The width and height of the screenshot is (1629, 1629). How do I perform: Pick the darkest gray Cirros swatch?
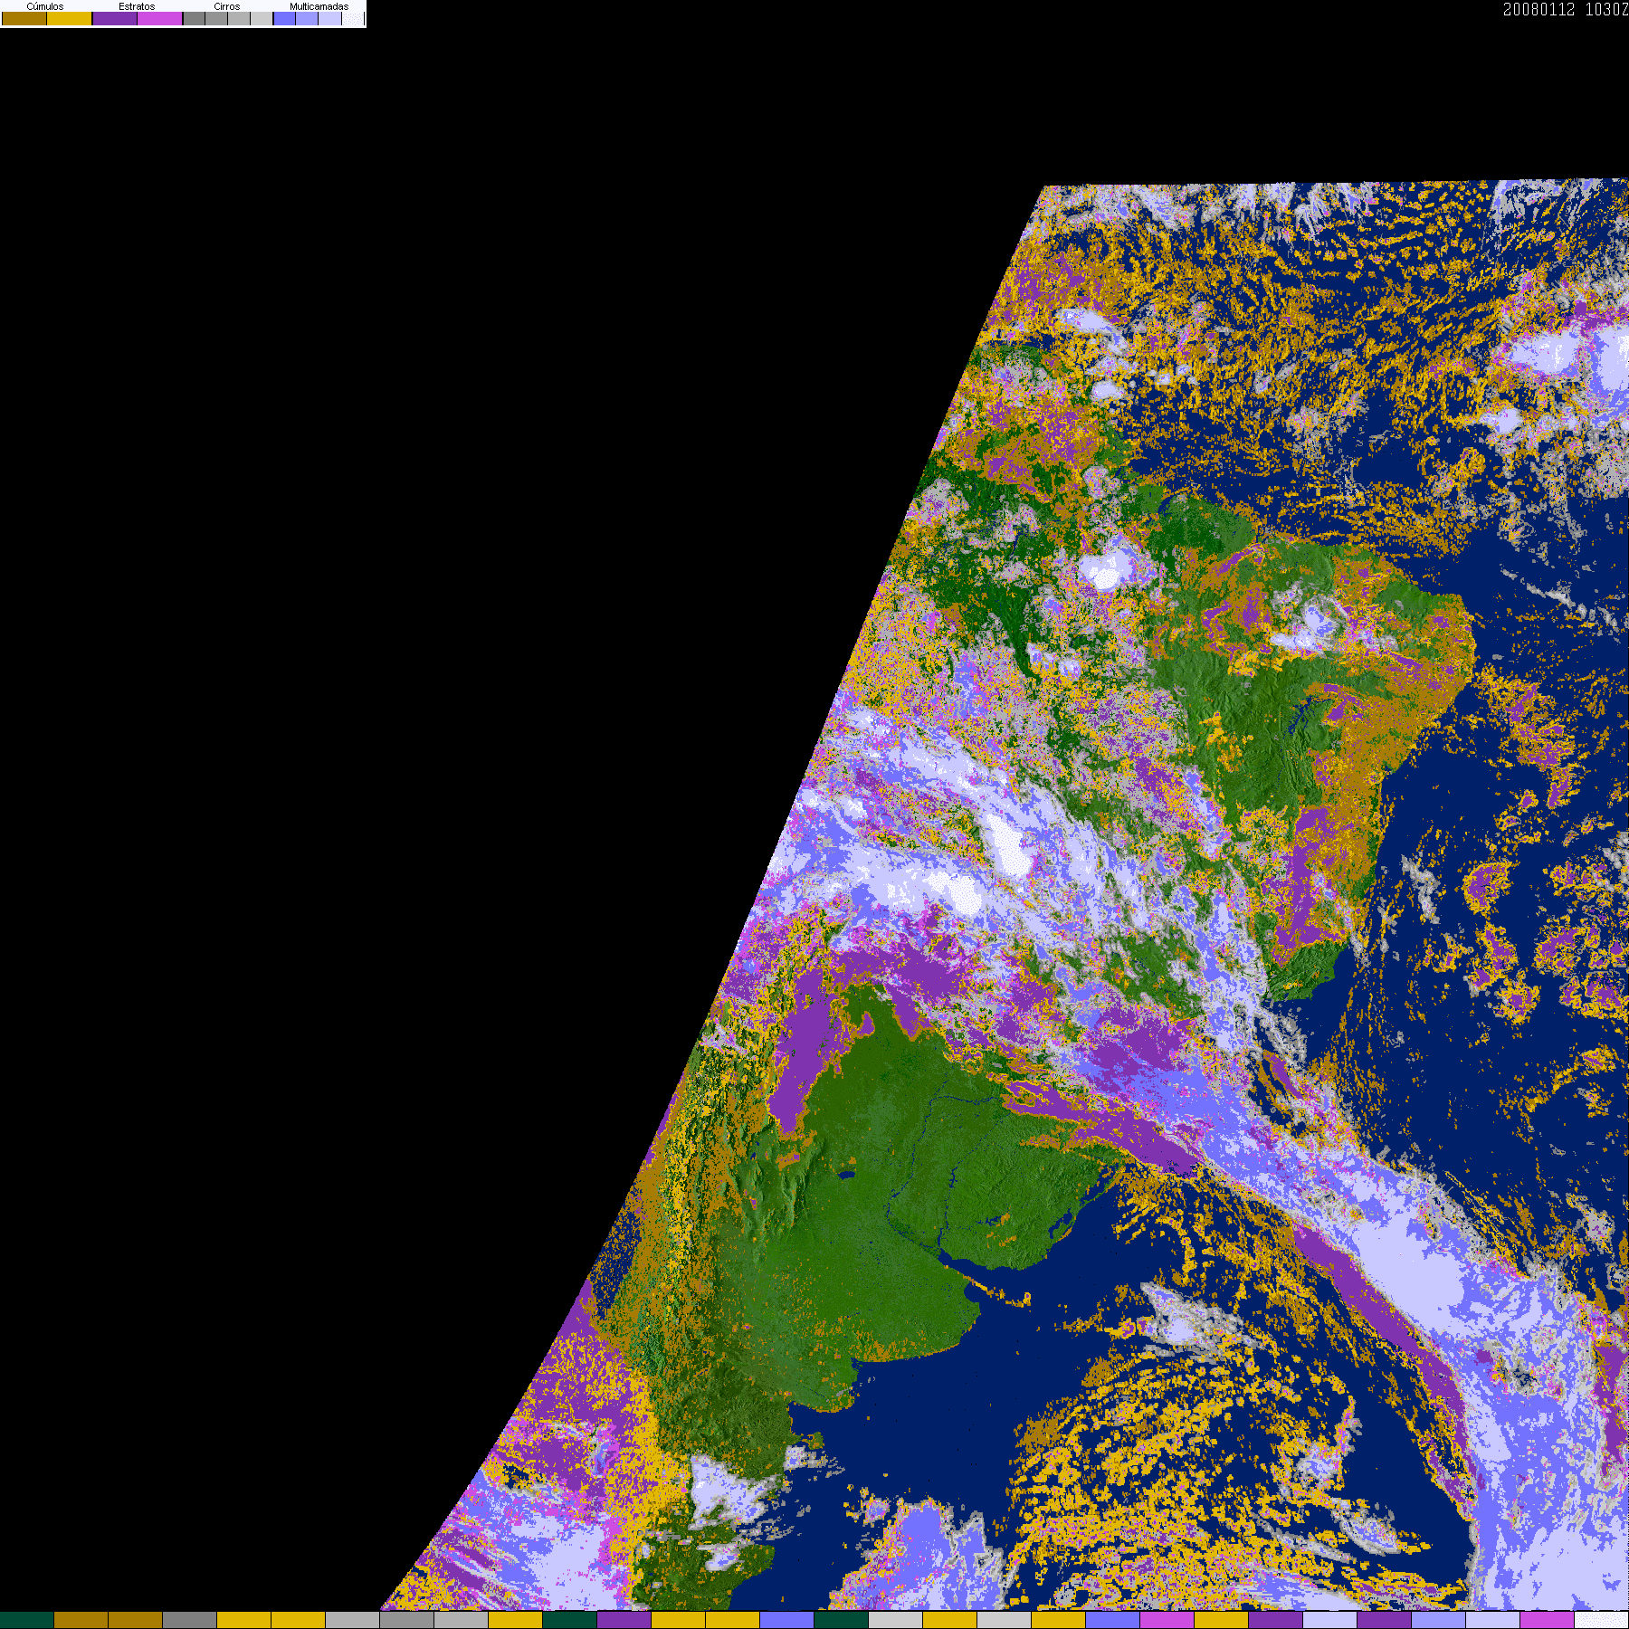[x=195, y=18]
